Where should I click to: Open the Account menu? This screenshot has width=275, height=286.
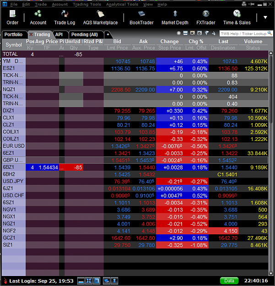[x=60, y=4]
